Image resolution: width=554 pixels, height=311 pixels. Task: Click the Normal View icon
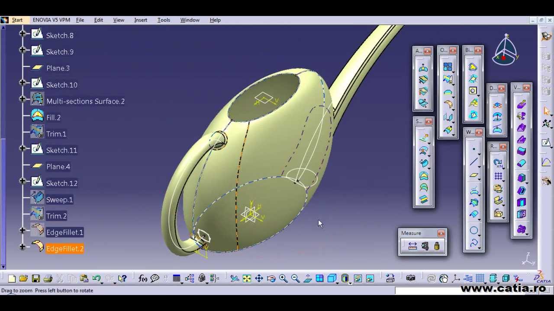tap(307, 279)
